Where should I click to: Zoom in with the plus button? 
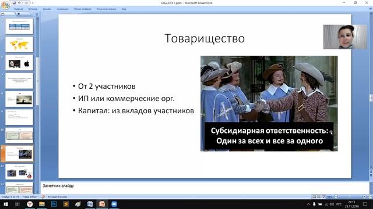(364, 197)
